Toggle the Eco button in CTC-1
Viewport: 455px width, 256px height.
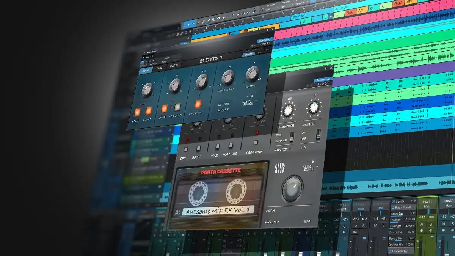(268, 50)
